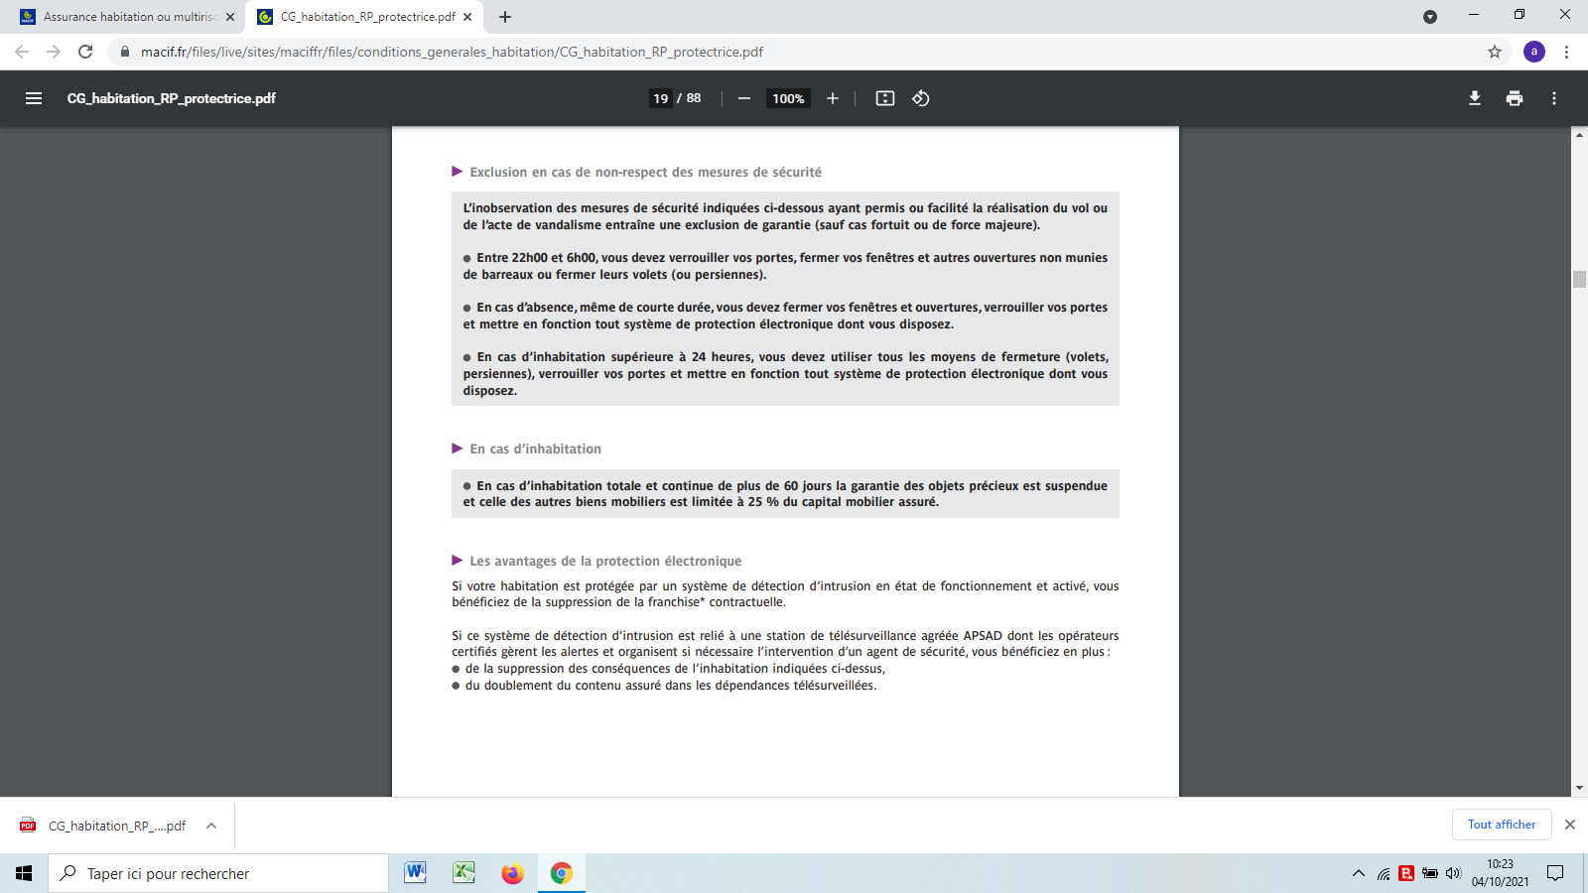Viewport: 1588px width, 893px height.
Task: Download the PDF file
Action: 1475,98
